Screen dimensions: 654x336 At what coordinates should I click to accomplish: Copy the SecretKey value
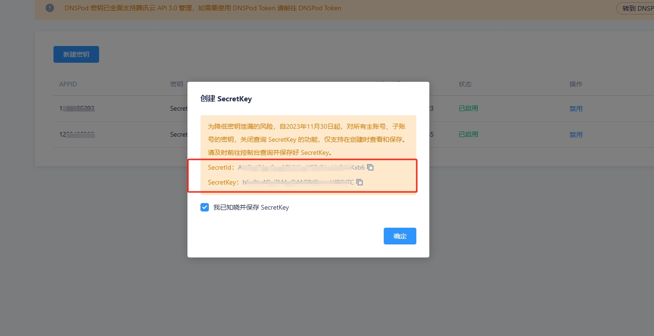[x=360, y=182]
